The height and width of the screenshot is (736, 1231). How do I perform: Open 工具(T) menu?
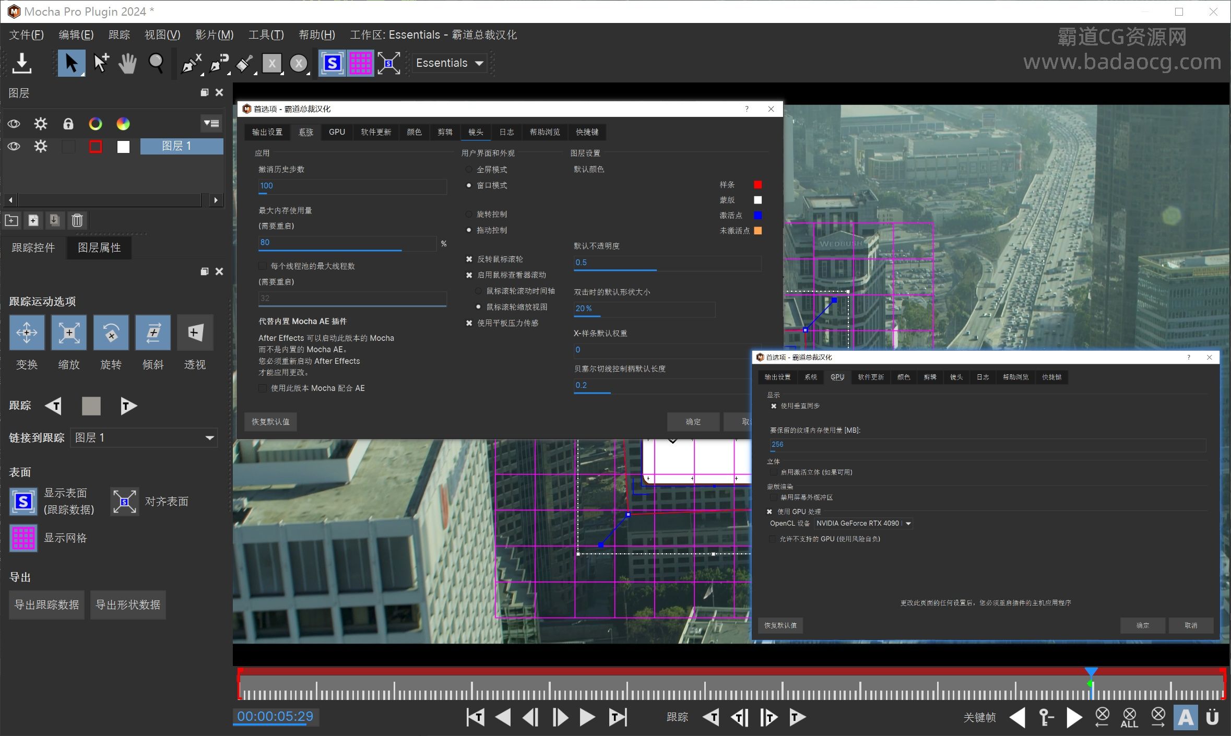(x=266, y=34)
